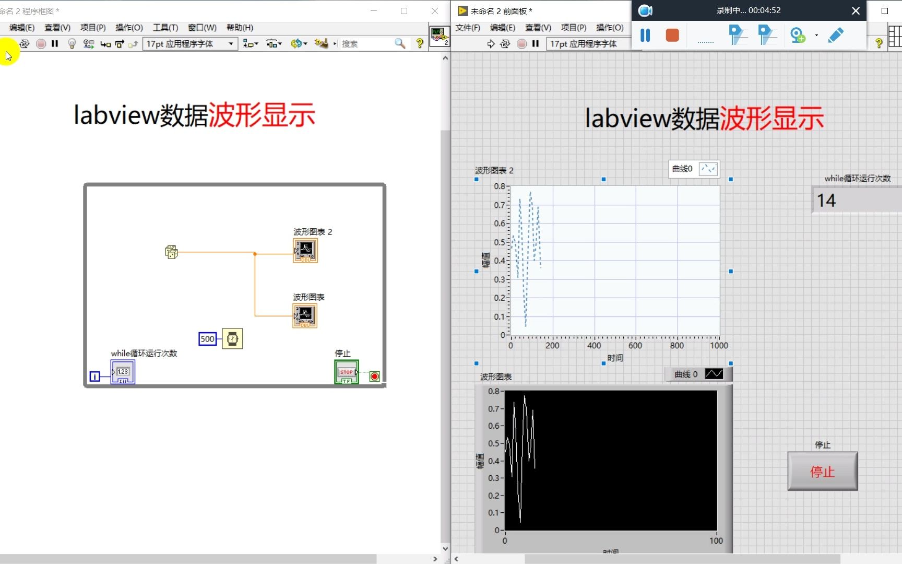Click the 曲线0 plot legend swatch
Viewport: 902px width, 564px height.
[707, 169]
